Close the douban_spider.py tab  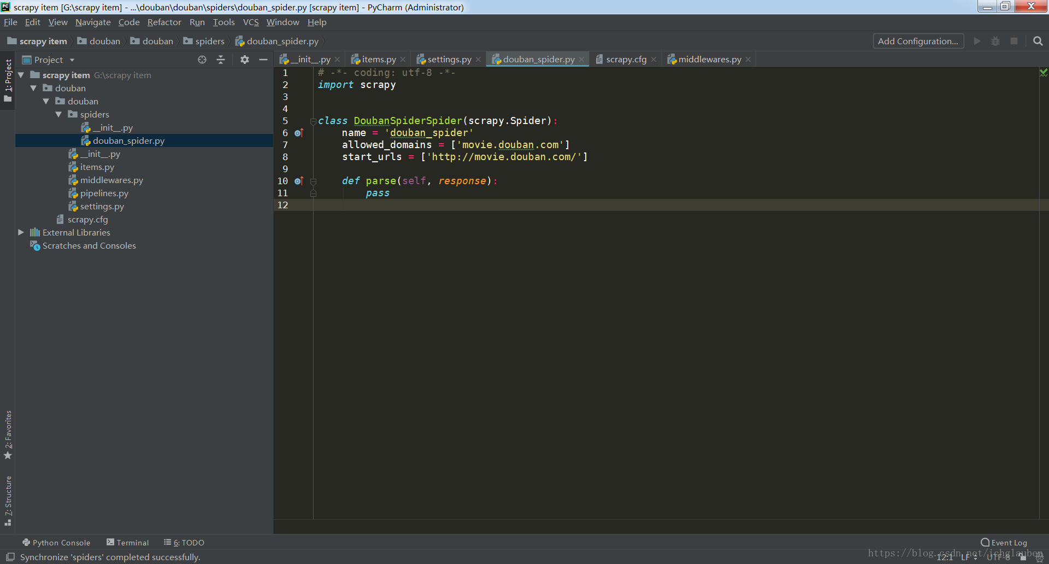pos(582,60)
